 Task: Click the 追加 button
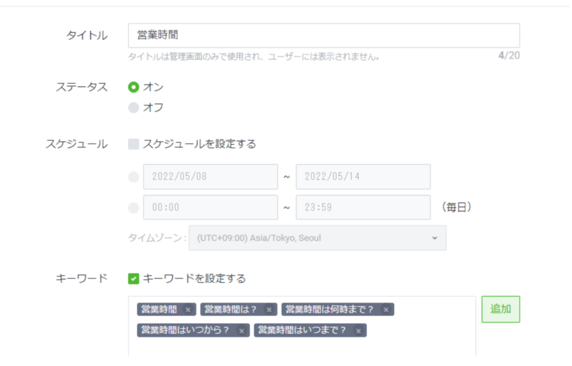[500, 309]
